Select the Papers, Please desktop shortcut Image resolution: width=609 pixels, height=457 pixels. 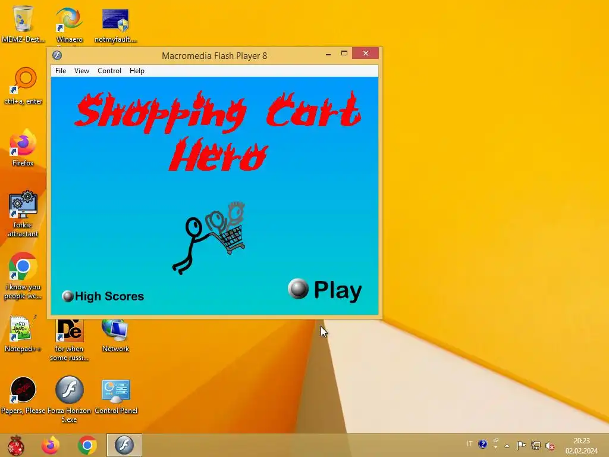tap(23, 395)
